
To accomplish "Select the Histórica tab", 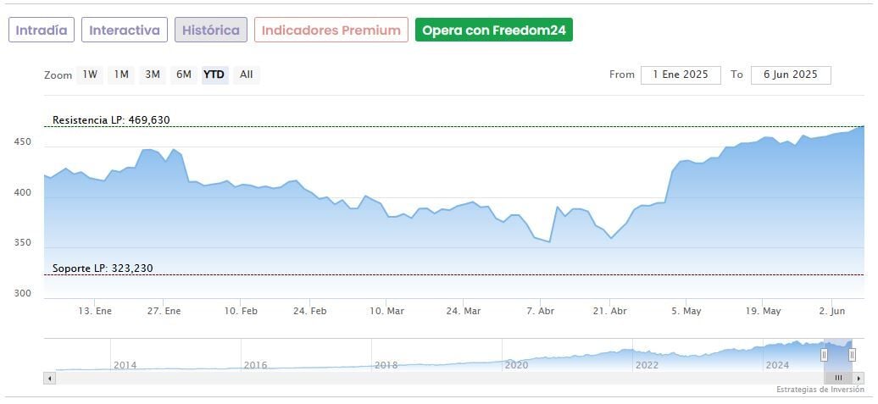I will click(x=211, y=30).
